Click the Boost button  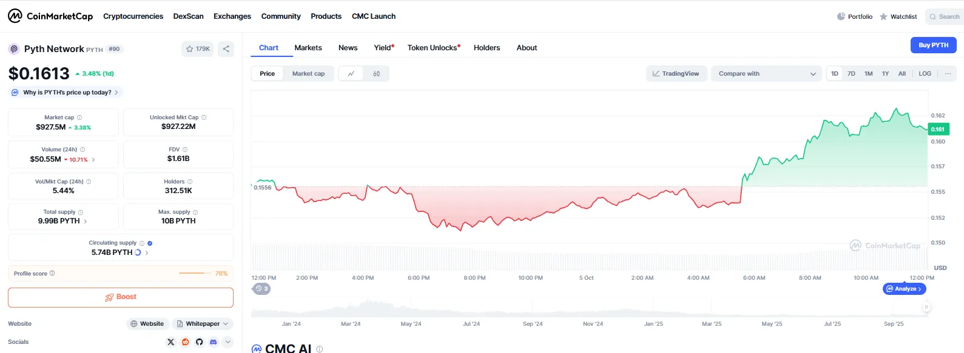[x=121, y=297]
